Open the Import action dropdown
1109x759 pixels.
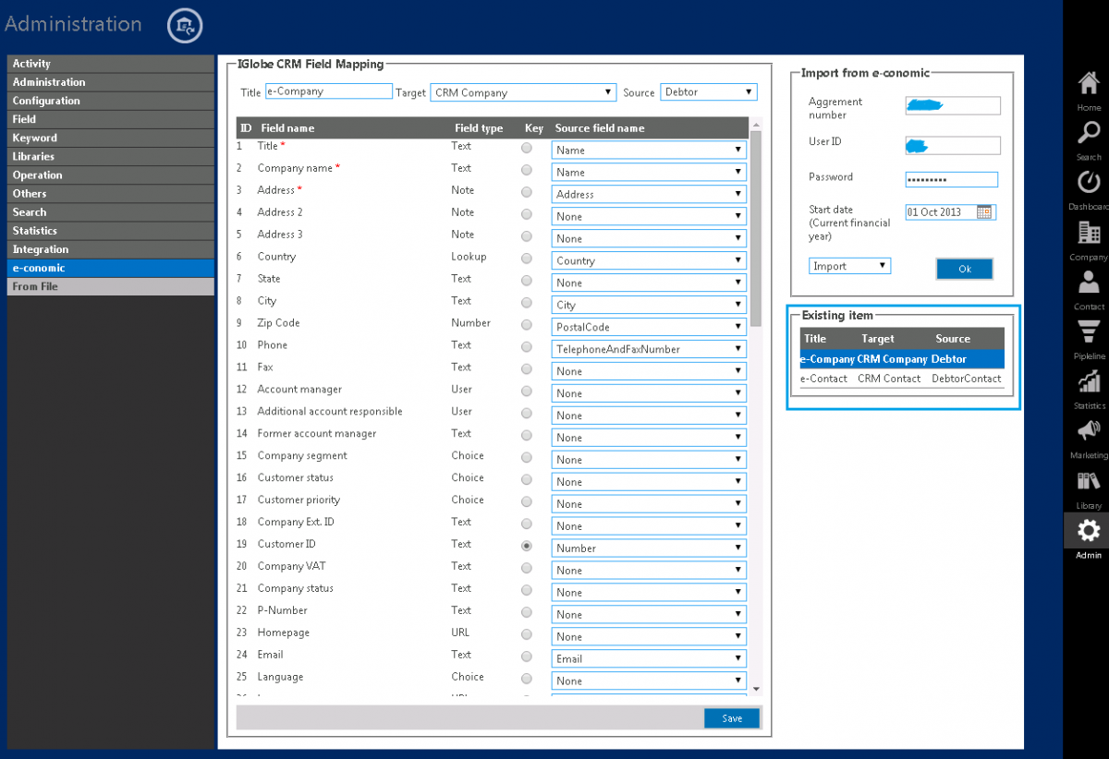(x=849, y=266)
